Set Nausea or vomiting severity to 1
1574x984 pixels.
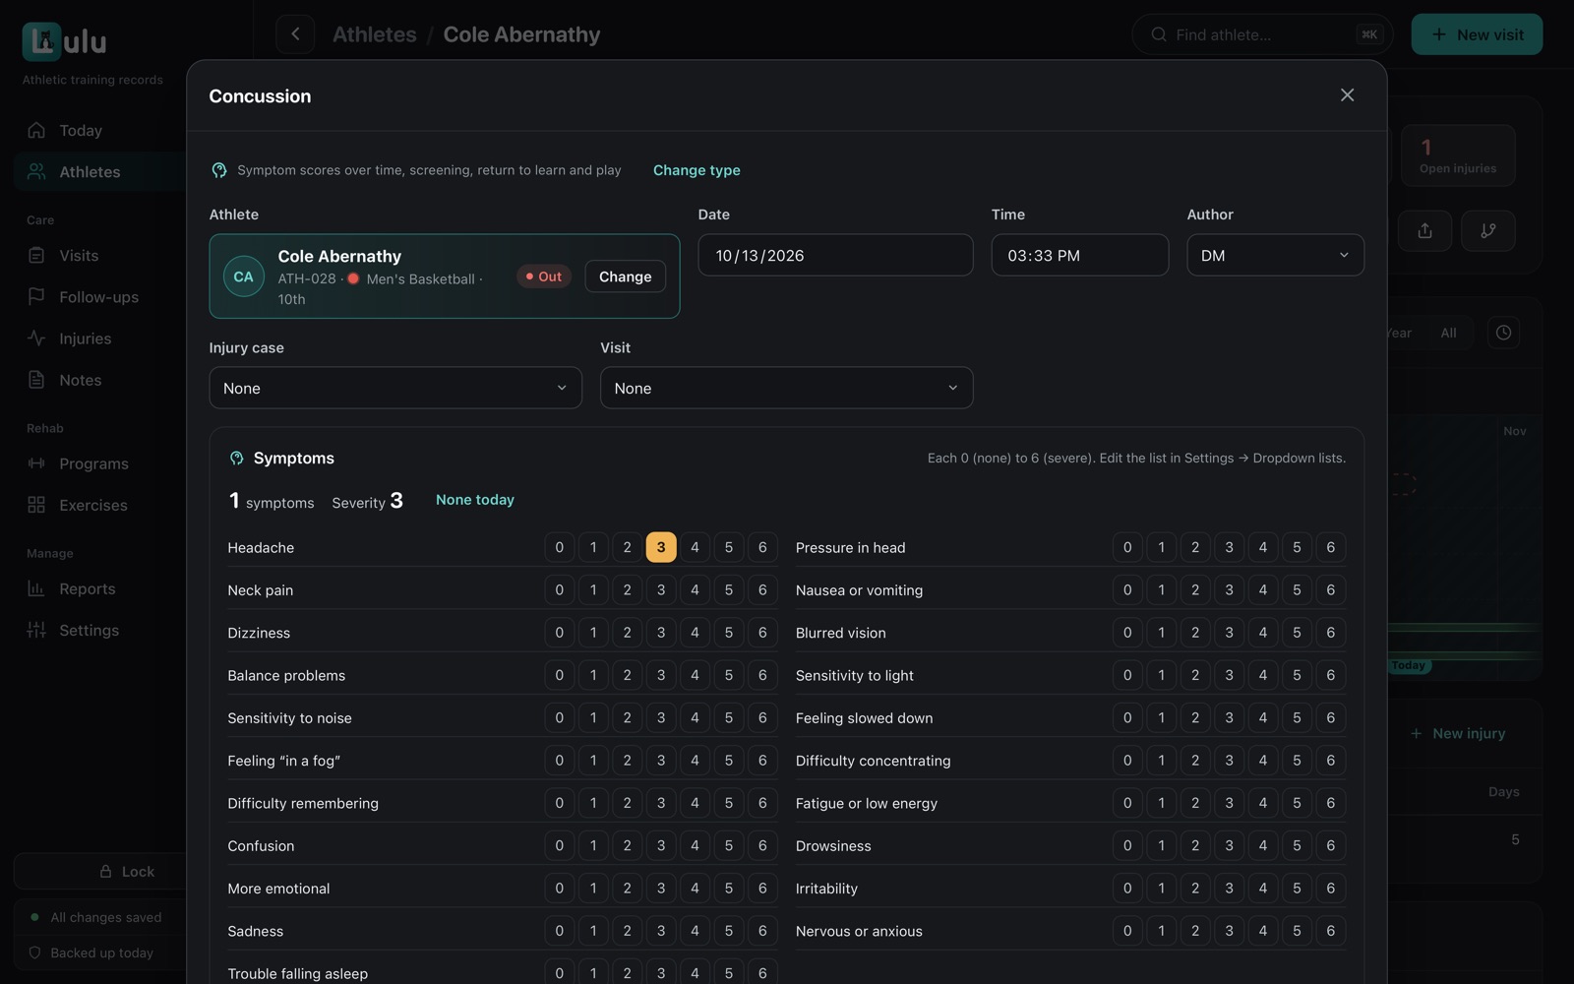(1162, 590)
